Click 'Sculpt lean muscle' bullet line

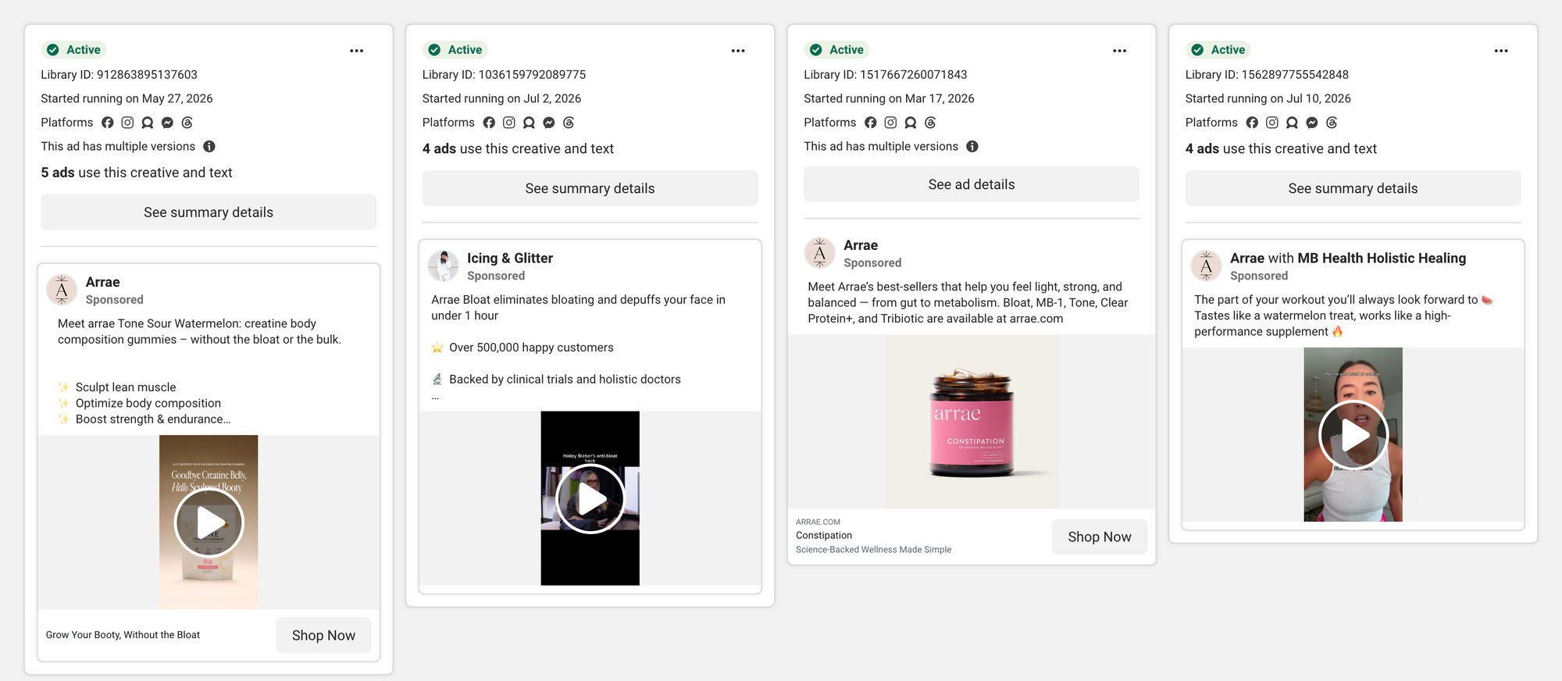pyautogui.click(x=126, y=387)
